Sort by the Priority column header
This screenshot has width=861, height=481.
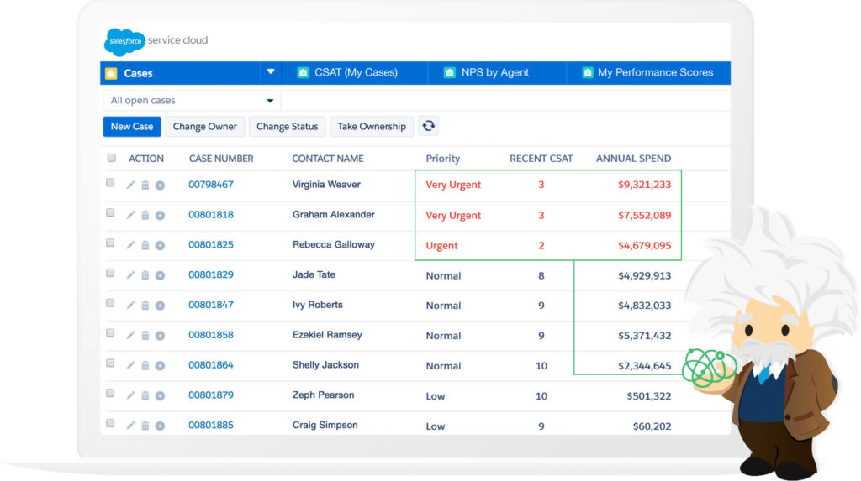point(442,159)
